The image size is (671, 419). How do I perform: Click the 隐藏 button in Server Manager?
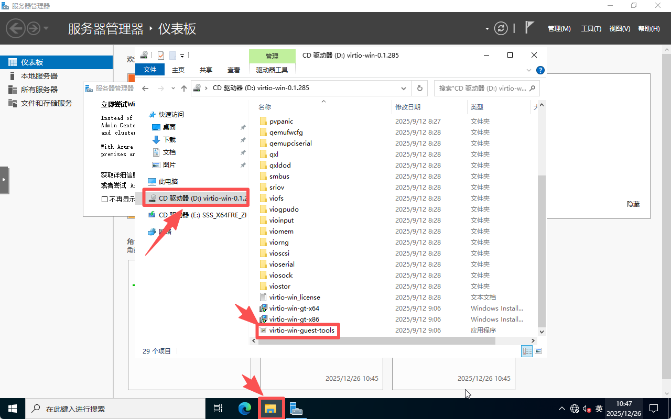(633, 204)
